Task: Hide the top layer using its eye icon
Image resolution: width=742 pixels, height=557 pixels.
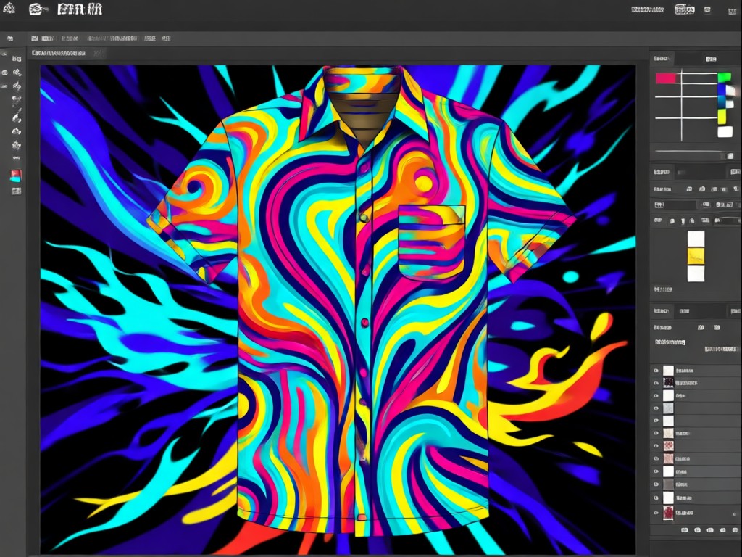Action: click(x=656, y=371)
